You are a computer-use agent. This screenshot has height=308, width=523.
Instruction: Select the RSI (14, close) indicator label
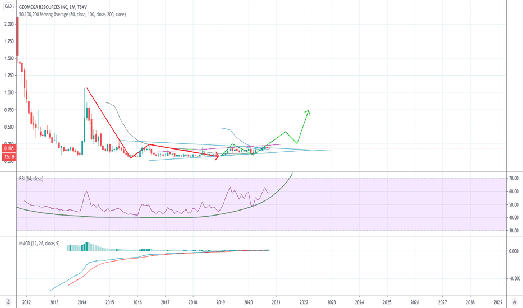pos(31,179)
